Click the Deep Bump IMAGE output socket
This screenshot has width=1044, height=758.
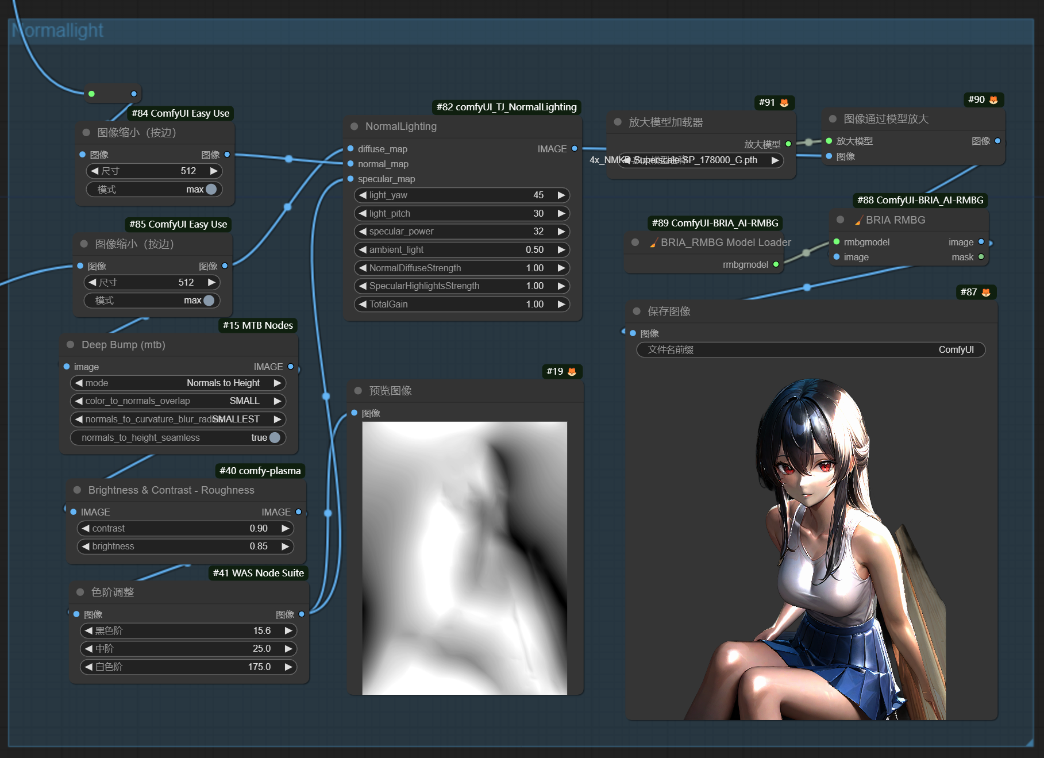291,367
